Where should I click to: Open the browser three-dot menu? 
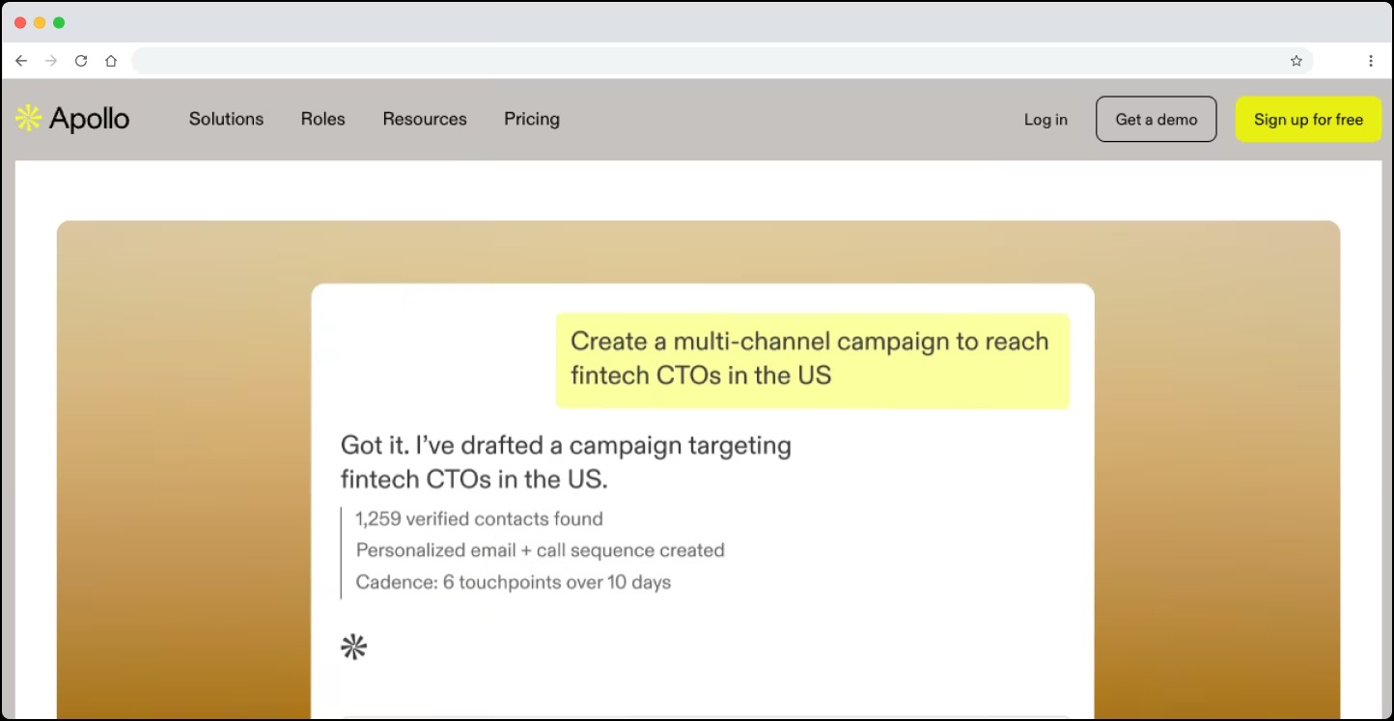point(1371,61)
